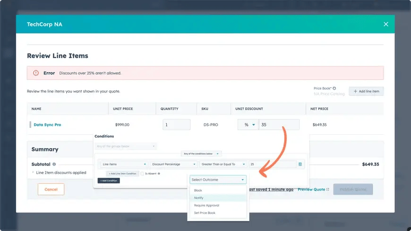
Task: Close the TechCorp NA dialog
Action: point(385,24)
